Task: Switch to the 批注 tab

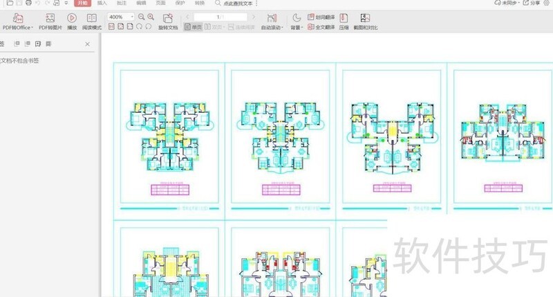Action: pyautogui.click(x=122, y=3)
